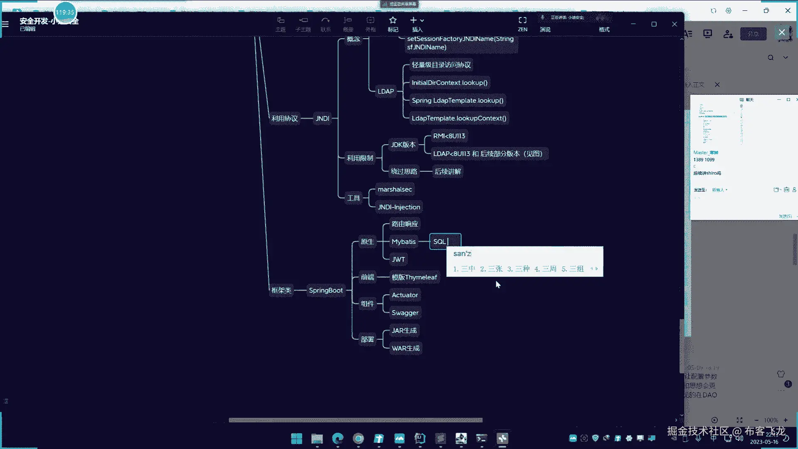Open the 发送至 所有人 recipient dropdown
798x449 pixels.
(719, 190)
